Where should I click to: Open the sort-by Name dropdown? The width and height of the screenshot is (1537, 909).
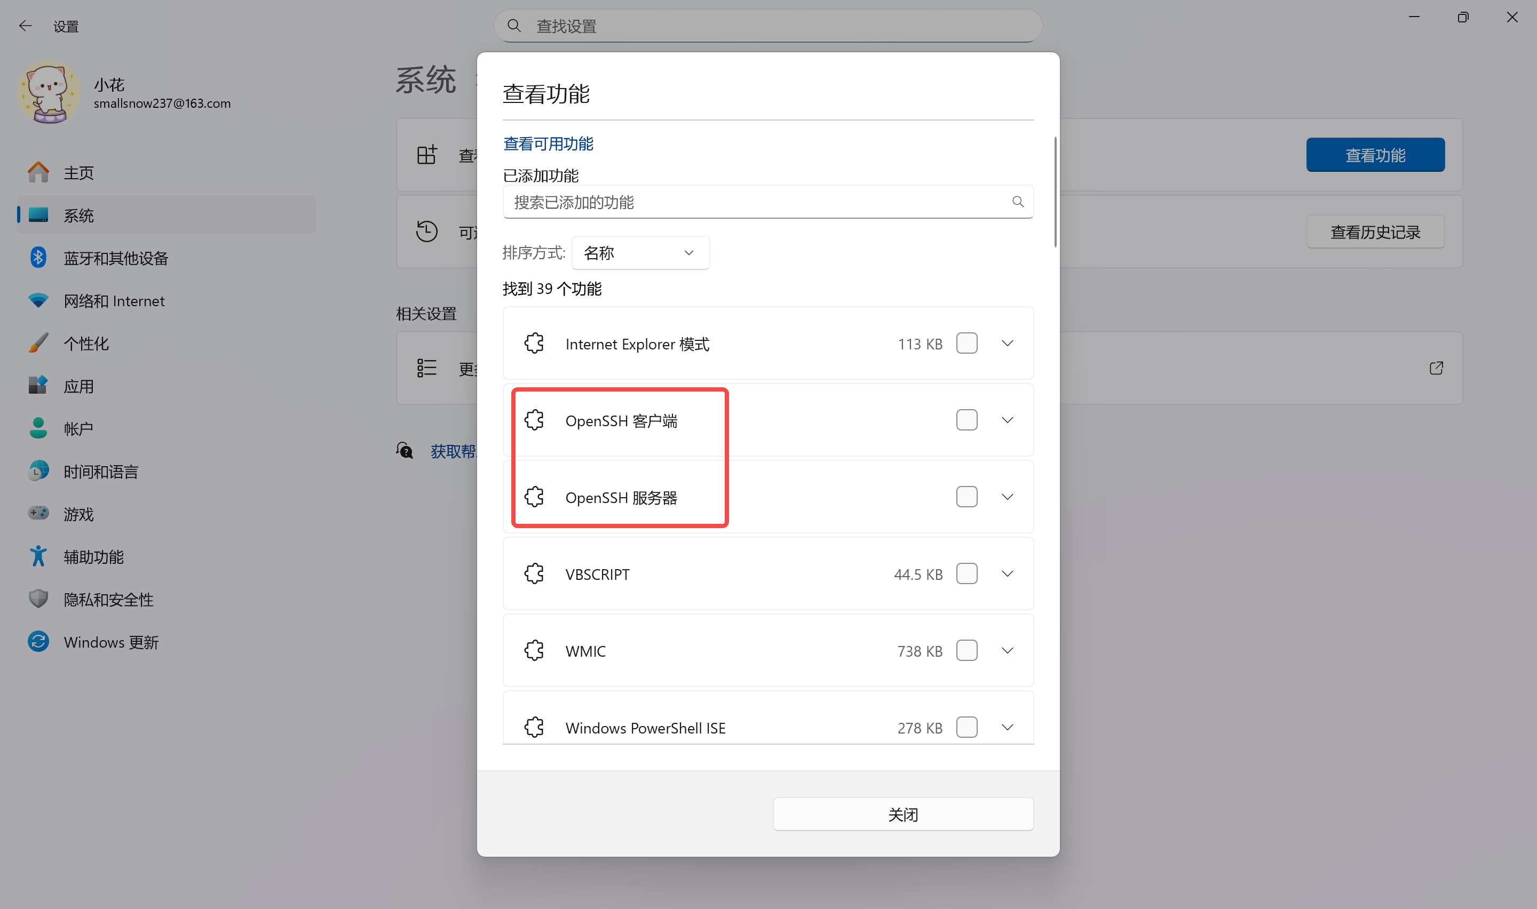[x=640, y=253]
